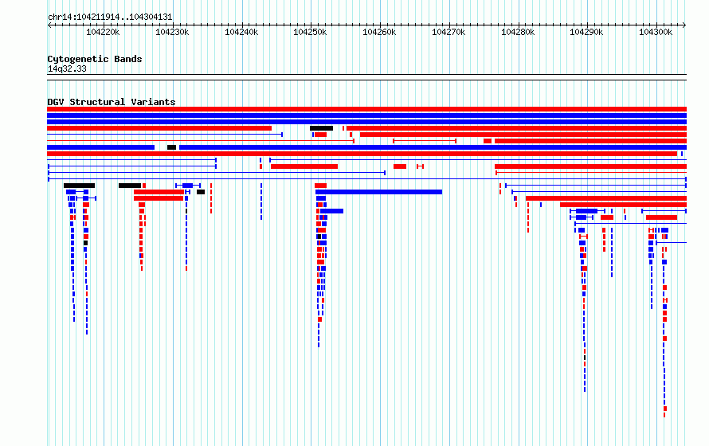Select the blue variant bar ending near 104227k
The height and width of the screenshot is (446, 709).
(x=101, y=147)
